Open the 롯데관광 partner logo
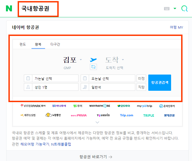This screenshot has height=161, width=192. [x=169, y=115]
